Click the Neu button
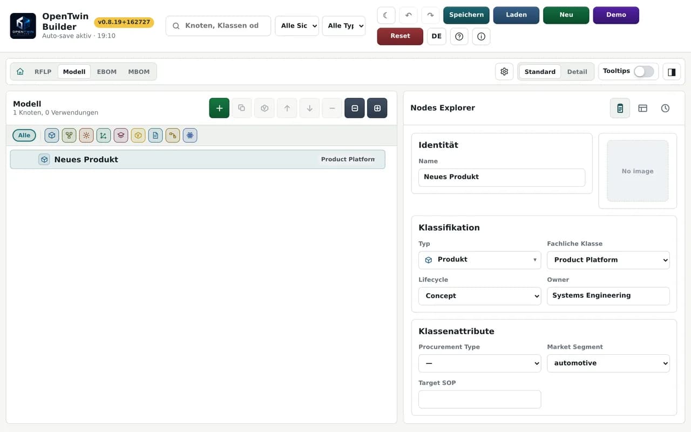The width and height of the screenshot is (691, 432). click(566, 15)
